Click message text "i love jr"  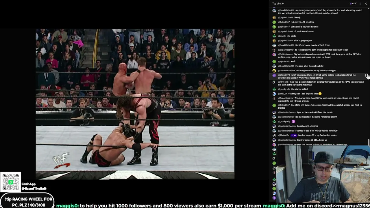[x=297, y=18]
